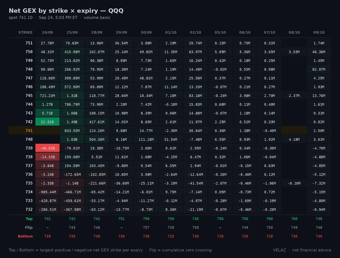Click the 415.98M cell at strike 750
The width and height of the screenshot is (340, 258).
point(72,52)
